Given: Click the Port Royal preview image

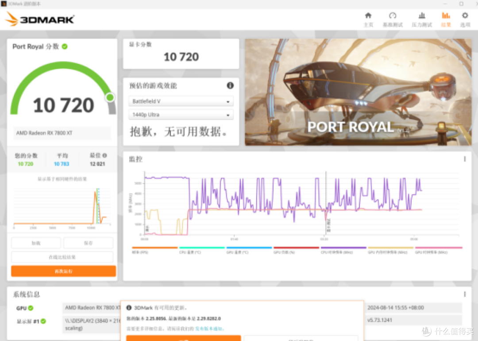Looking at the screenshot, I should (358, 92).
